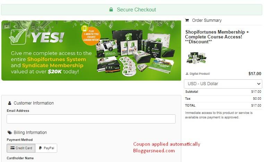Click the orange free consultation badge
This screenshot has height=162, width=264.
(91, 35)
